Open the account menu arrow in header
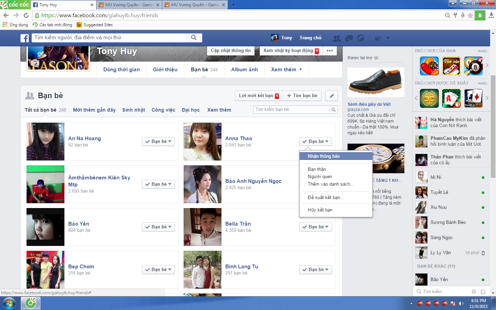496x310 pixels. point(388,38)
